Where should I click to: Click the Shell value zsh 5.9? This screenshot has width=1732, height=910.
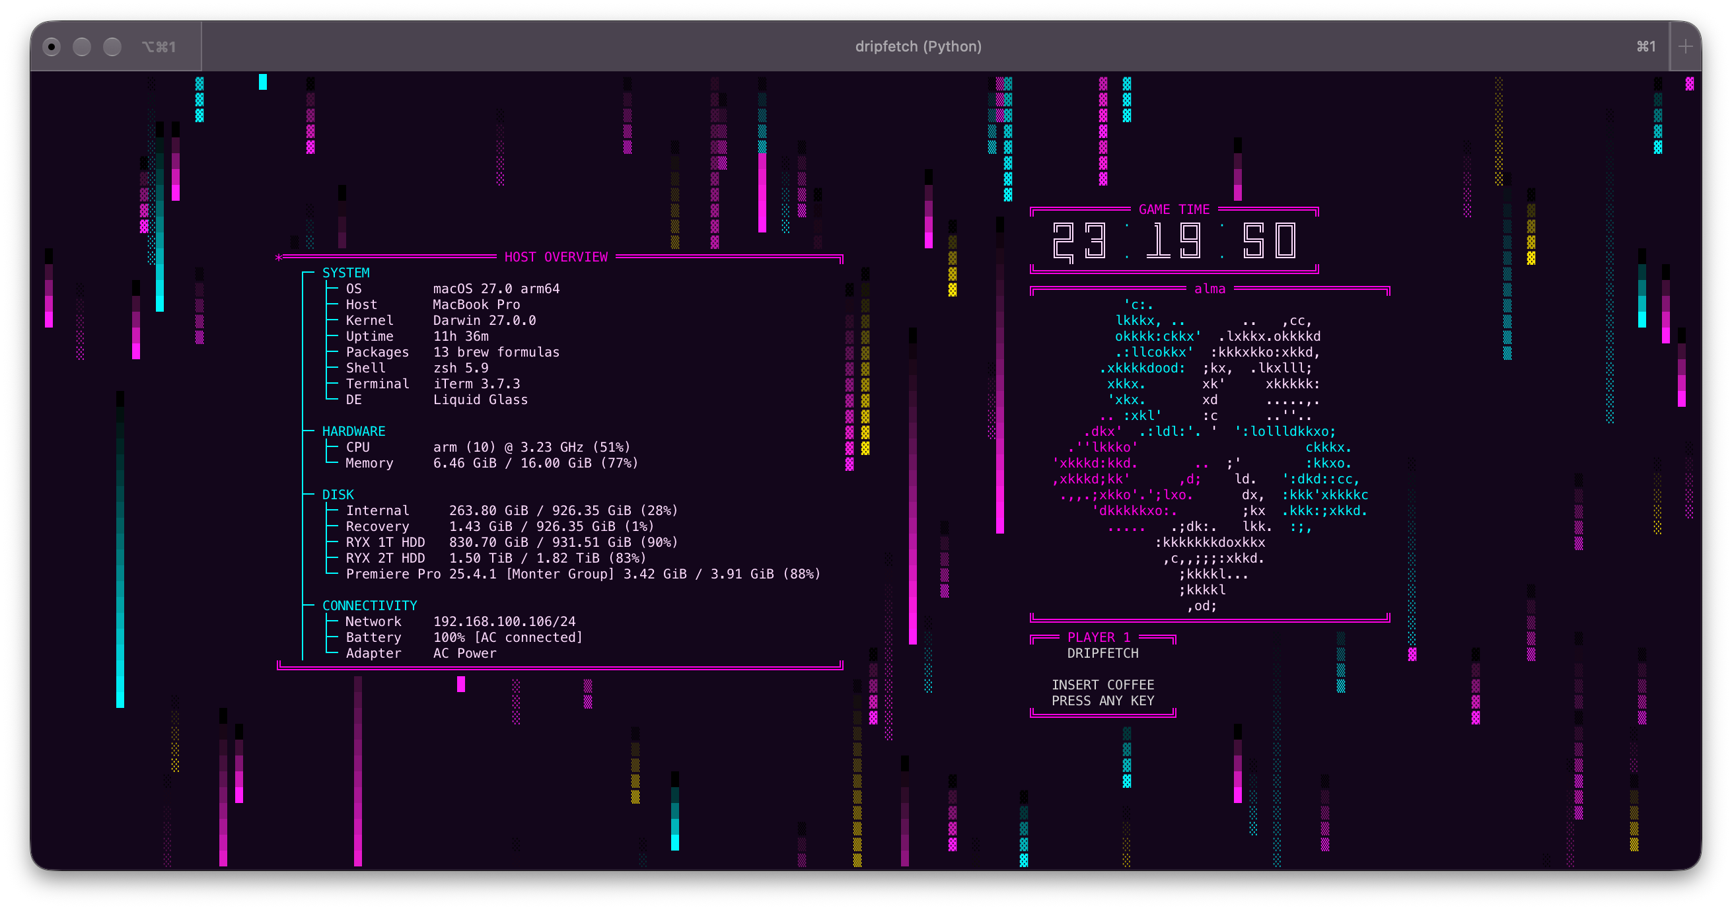(460, 368)
